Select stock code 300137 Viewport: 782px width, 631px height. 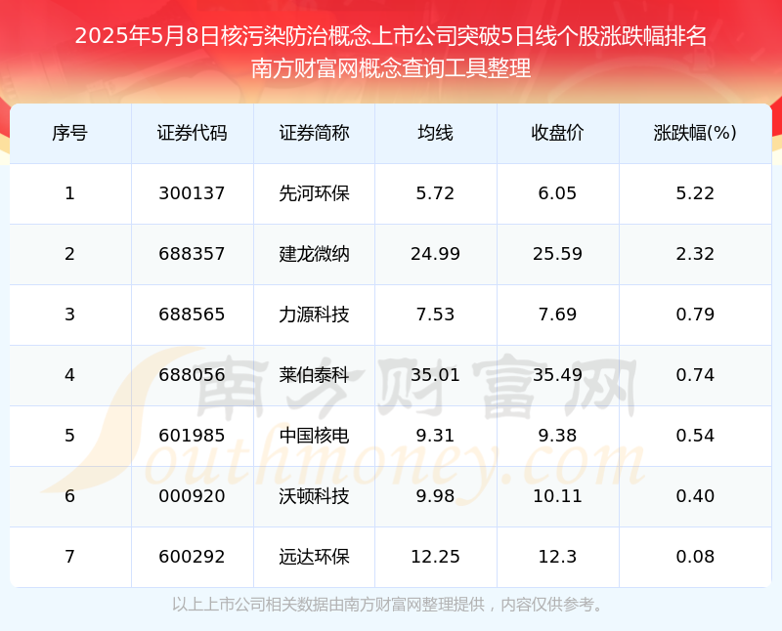[x=192, y=193]
